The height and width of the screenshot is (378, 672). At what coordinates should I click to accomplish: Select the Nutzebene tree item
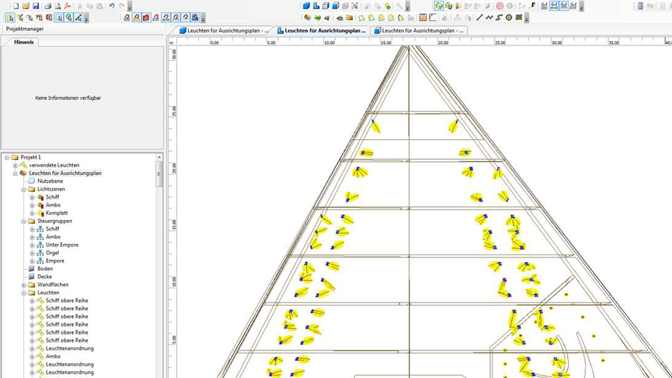50,181
